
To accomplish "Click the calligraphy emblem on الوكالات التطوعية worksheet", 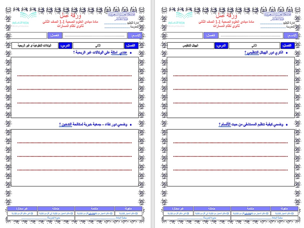I will click(x=122, y=16).
